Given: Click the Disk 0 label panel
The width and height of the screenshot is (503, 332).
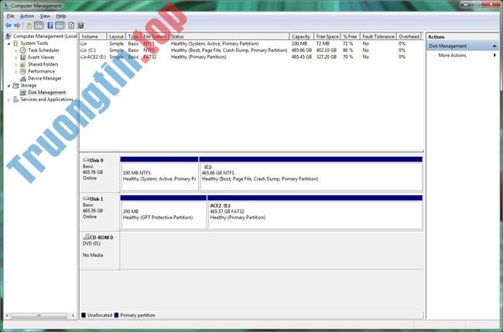Looking at the screenshot, I should point(100,173).
